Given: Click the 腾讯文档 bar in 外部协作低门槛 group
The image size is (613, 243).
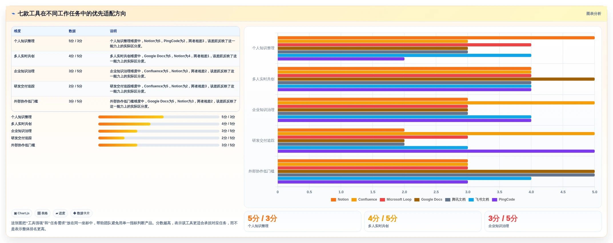Looking at the screenshot, I should pyautogui.click(x=436, y=175).
